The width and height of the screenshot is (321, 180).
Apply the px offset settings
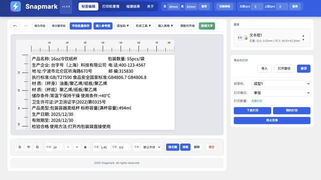point(295,6)
